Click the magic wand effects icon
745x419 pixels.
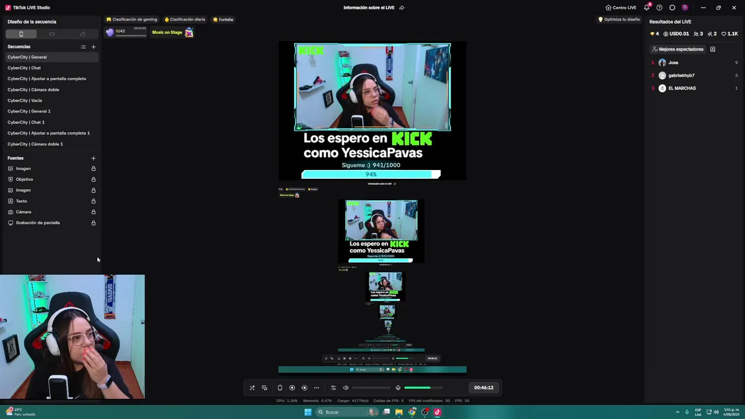coord(252,388)
